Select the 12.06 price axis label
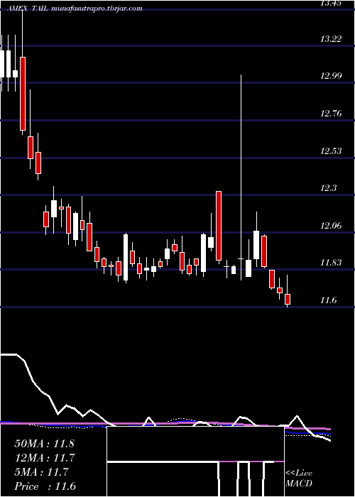Screen dimensions: 355x497 (x=331, y=226)
